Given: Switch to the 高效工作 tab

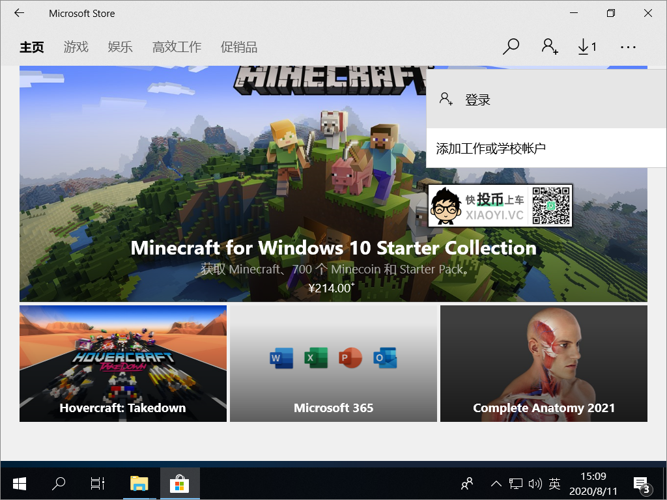Looking at the screenshot, I should coord(177,47).
